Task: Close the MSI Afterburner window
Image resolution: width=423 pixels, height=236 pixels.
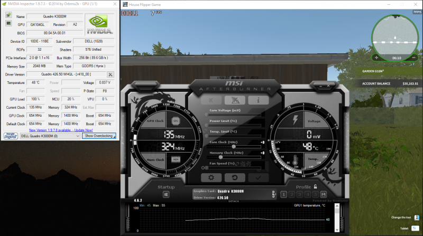Action: [328, 86]
